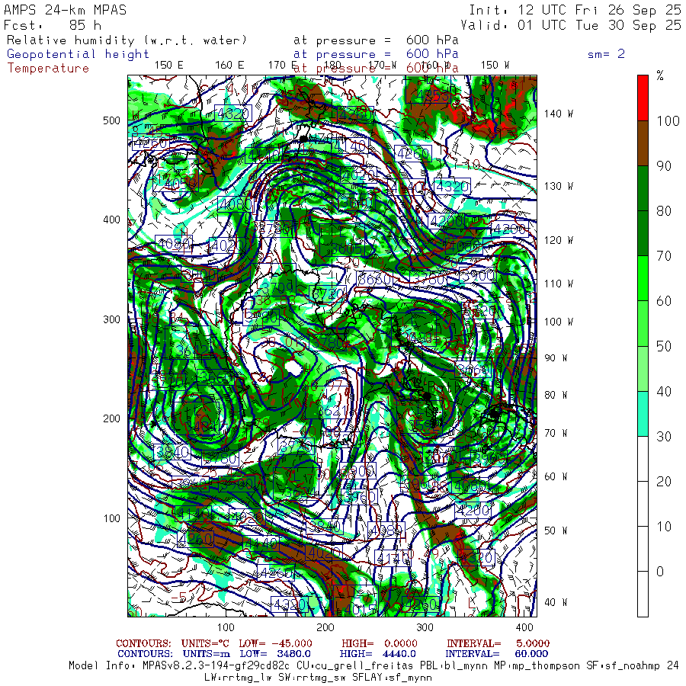Select the blue 'Geopotential height' label
686x686 pixels.
click(79, 54)
